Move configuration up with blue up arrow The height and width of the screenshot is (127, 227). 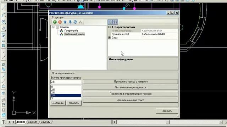coord(65,22)
